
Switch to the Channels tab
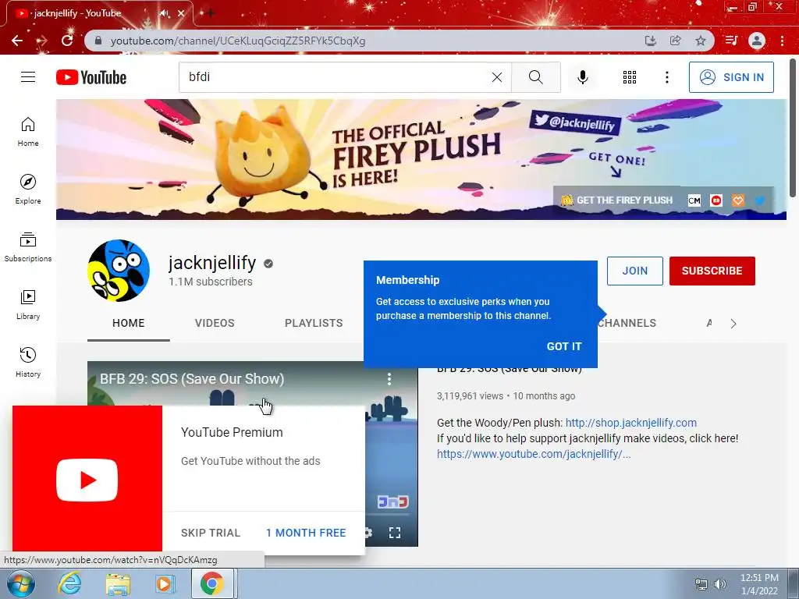pyautogui.click(x=627, y=323)
